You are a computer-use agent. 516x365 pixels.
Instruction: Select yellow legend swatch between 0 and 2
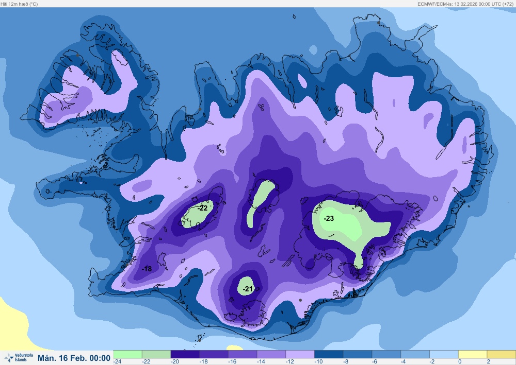click(x=473, y=354)
